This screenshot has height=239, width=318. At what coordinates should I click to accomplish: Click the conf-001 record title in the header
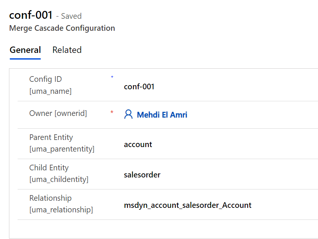click(x=30, y=15)
